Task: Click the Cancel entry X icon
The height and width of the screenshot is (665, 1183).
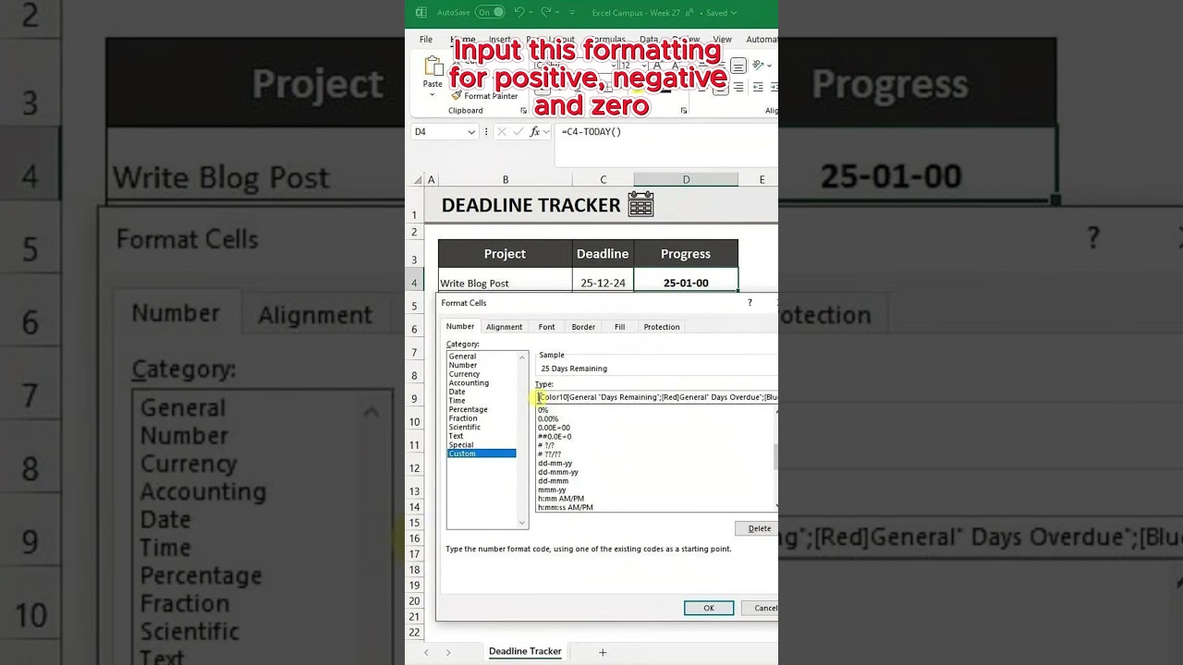Action: [502, 132]
